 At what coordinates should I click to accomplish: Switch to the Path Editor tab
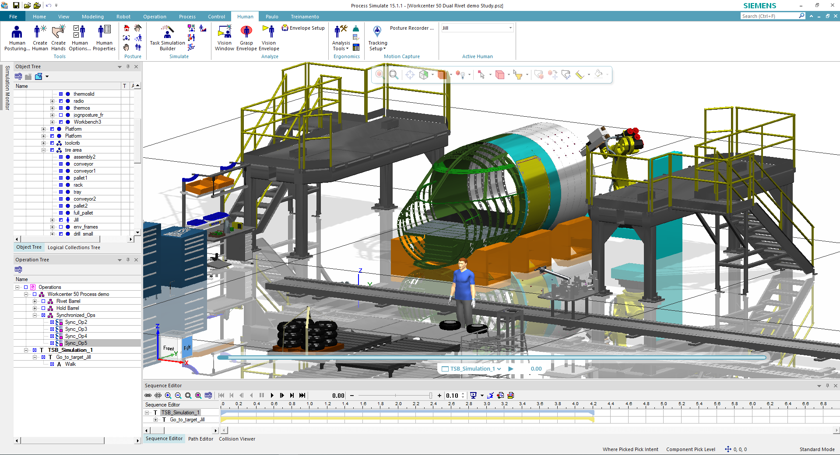(200, 439)
